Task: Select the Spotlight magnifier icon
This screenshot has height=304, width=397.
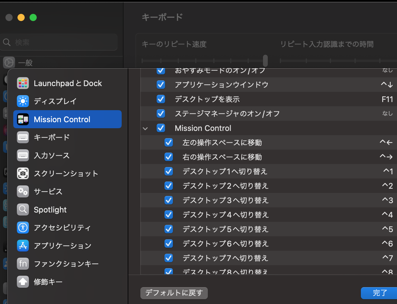Action: point(23,209)
